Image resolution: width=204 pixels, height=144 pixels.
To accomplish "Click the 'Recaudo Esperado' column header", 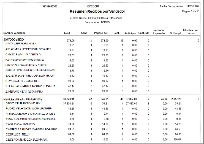I will pos(159,32).
